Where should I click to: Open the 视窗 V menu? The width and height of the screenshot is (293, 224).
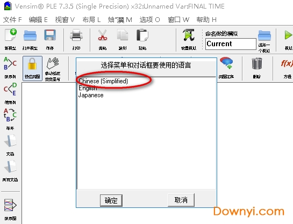click(x=65, y=19)
